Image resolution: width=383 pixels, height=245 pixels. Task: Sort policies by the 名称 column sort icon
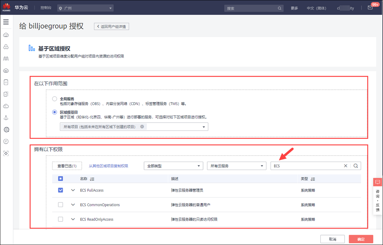point(92,179)
